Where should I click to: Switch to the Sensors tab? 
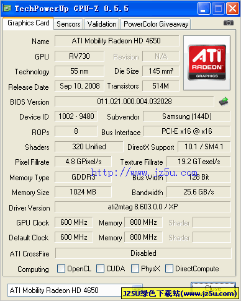68,24
